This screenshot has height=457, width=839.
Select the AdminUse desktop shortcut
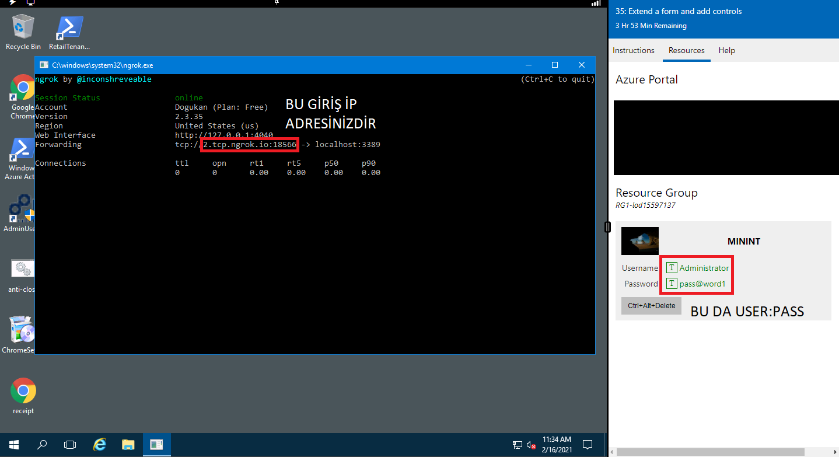click(22, 213)
